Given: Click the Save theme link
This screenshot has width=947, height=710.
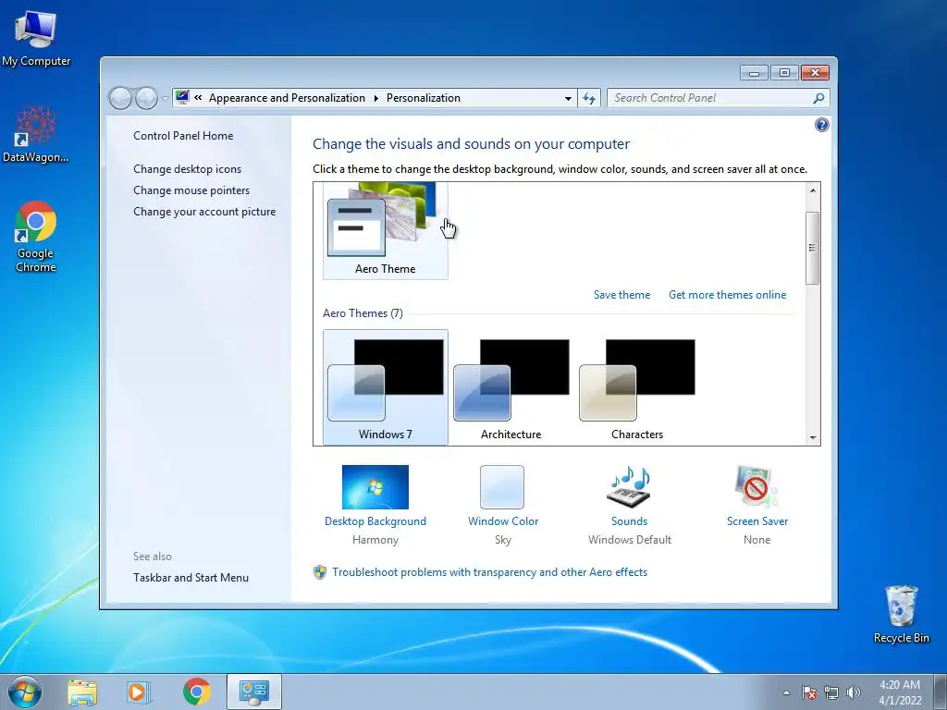Looking at the screenshot, I should pyautogui.click(x=621, y=295).
